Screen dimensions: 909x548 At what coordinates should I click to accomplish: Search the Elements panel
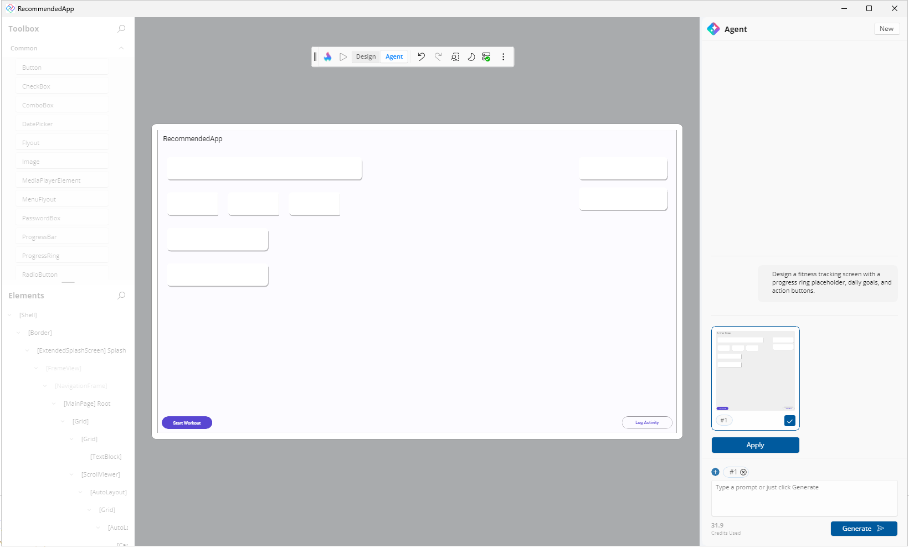[121, 296]
